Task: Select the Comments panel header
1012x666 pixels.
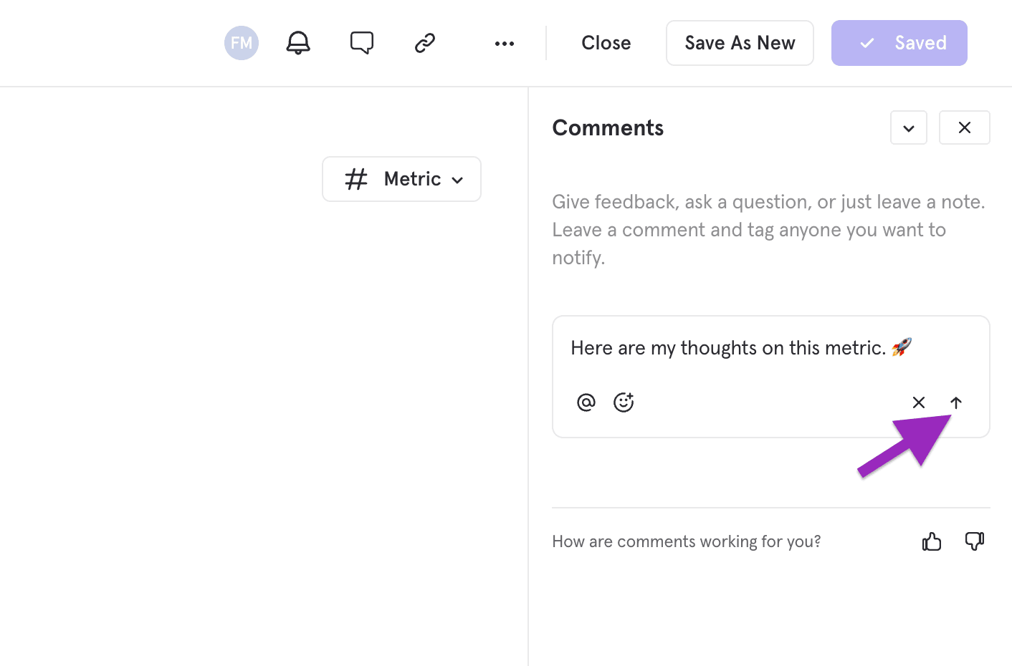Action: [608, 127]
